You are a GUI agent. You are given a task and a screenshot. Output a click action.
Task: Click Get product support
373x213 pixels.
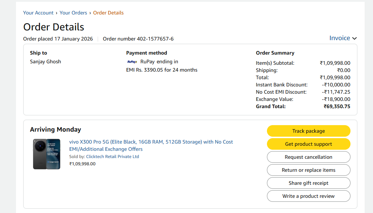pos(308,144)
